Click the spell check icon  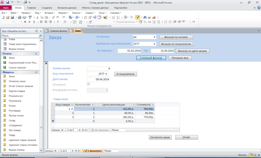coord(30,17)
